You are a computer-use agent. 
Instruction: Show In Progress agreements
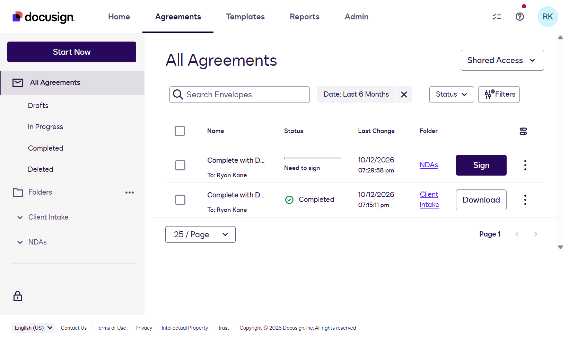(x=45, y=127)
